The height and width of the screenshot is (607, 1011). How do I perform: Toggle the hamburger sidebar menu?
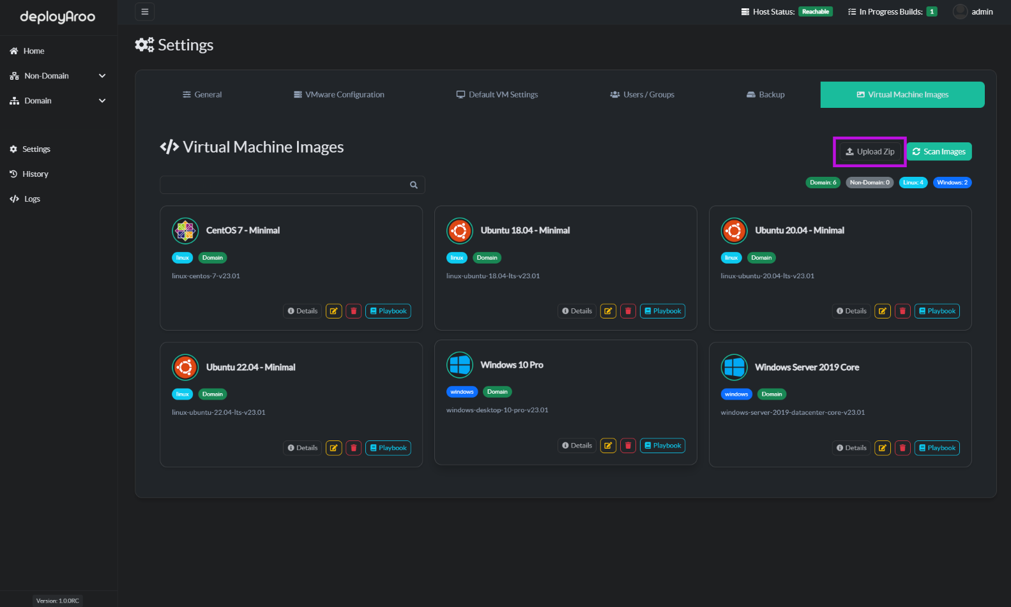click(145, 11)
